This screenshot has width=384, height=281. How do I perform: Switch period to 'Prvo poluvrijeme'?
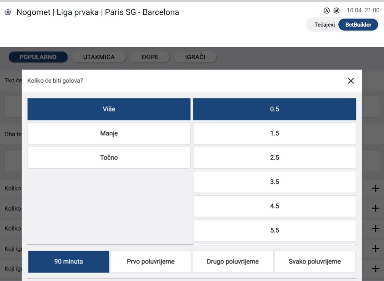(150, 262)
